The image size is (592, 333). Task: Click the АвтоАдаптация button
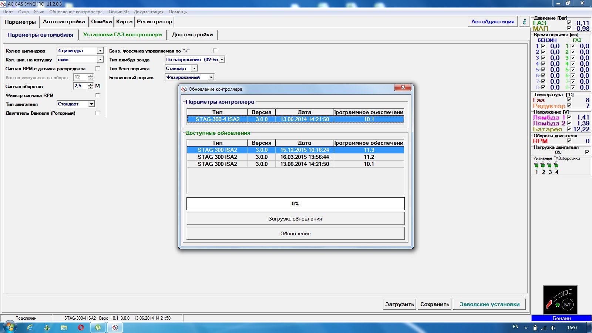(493, 21)
